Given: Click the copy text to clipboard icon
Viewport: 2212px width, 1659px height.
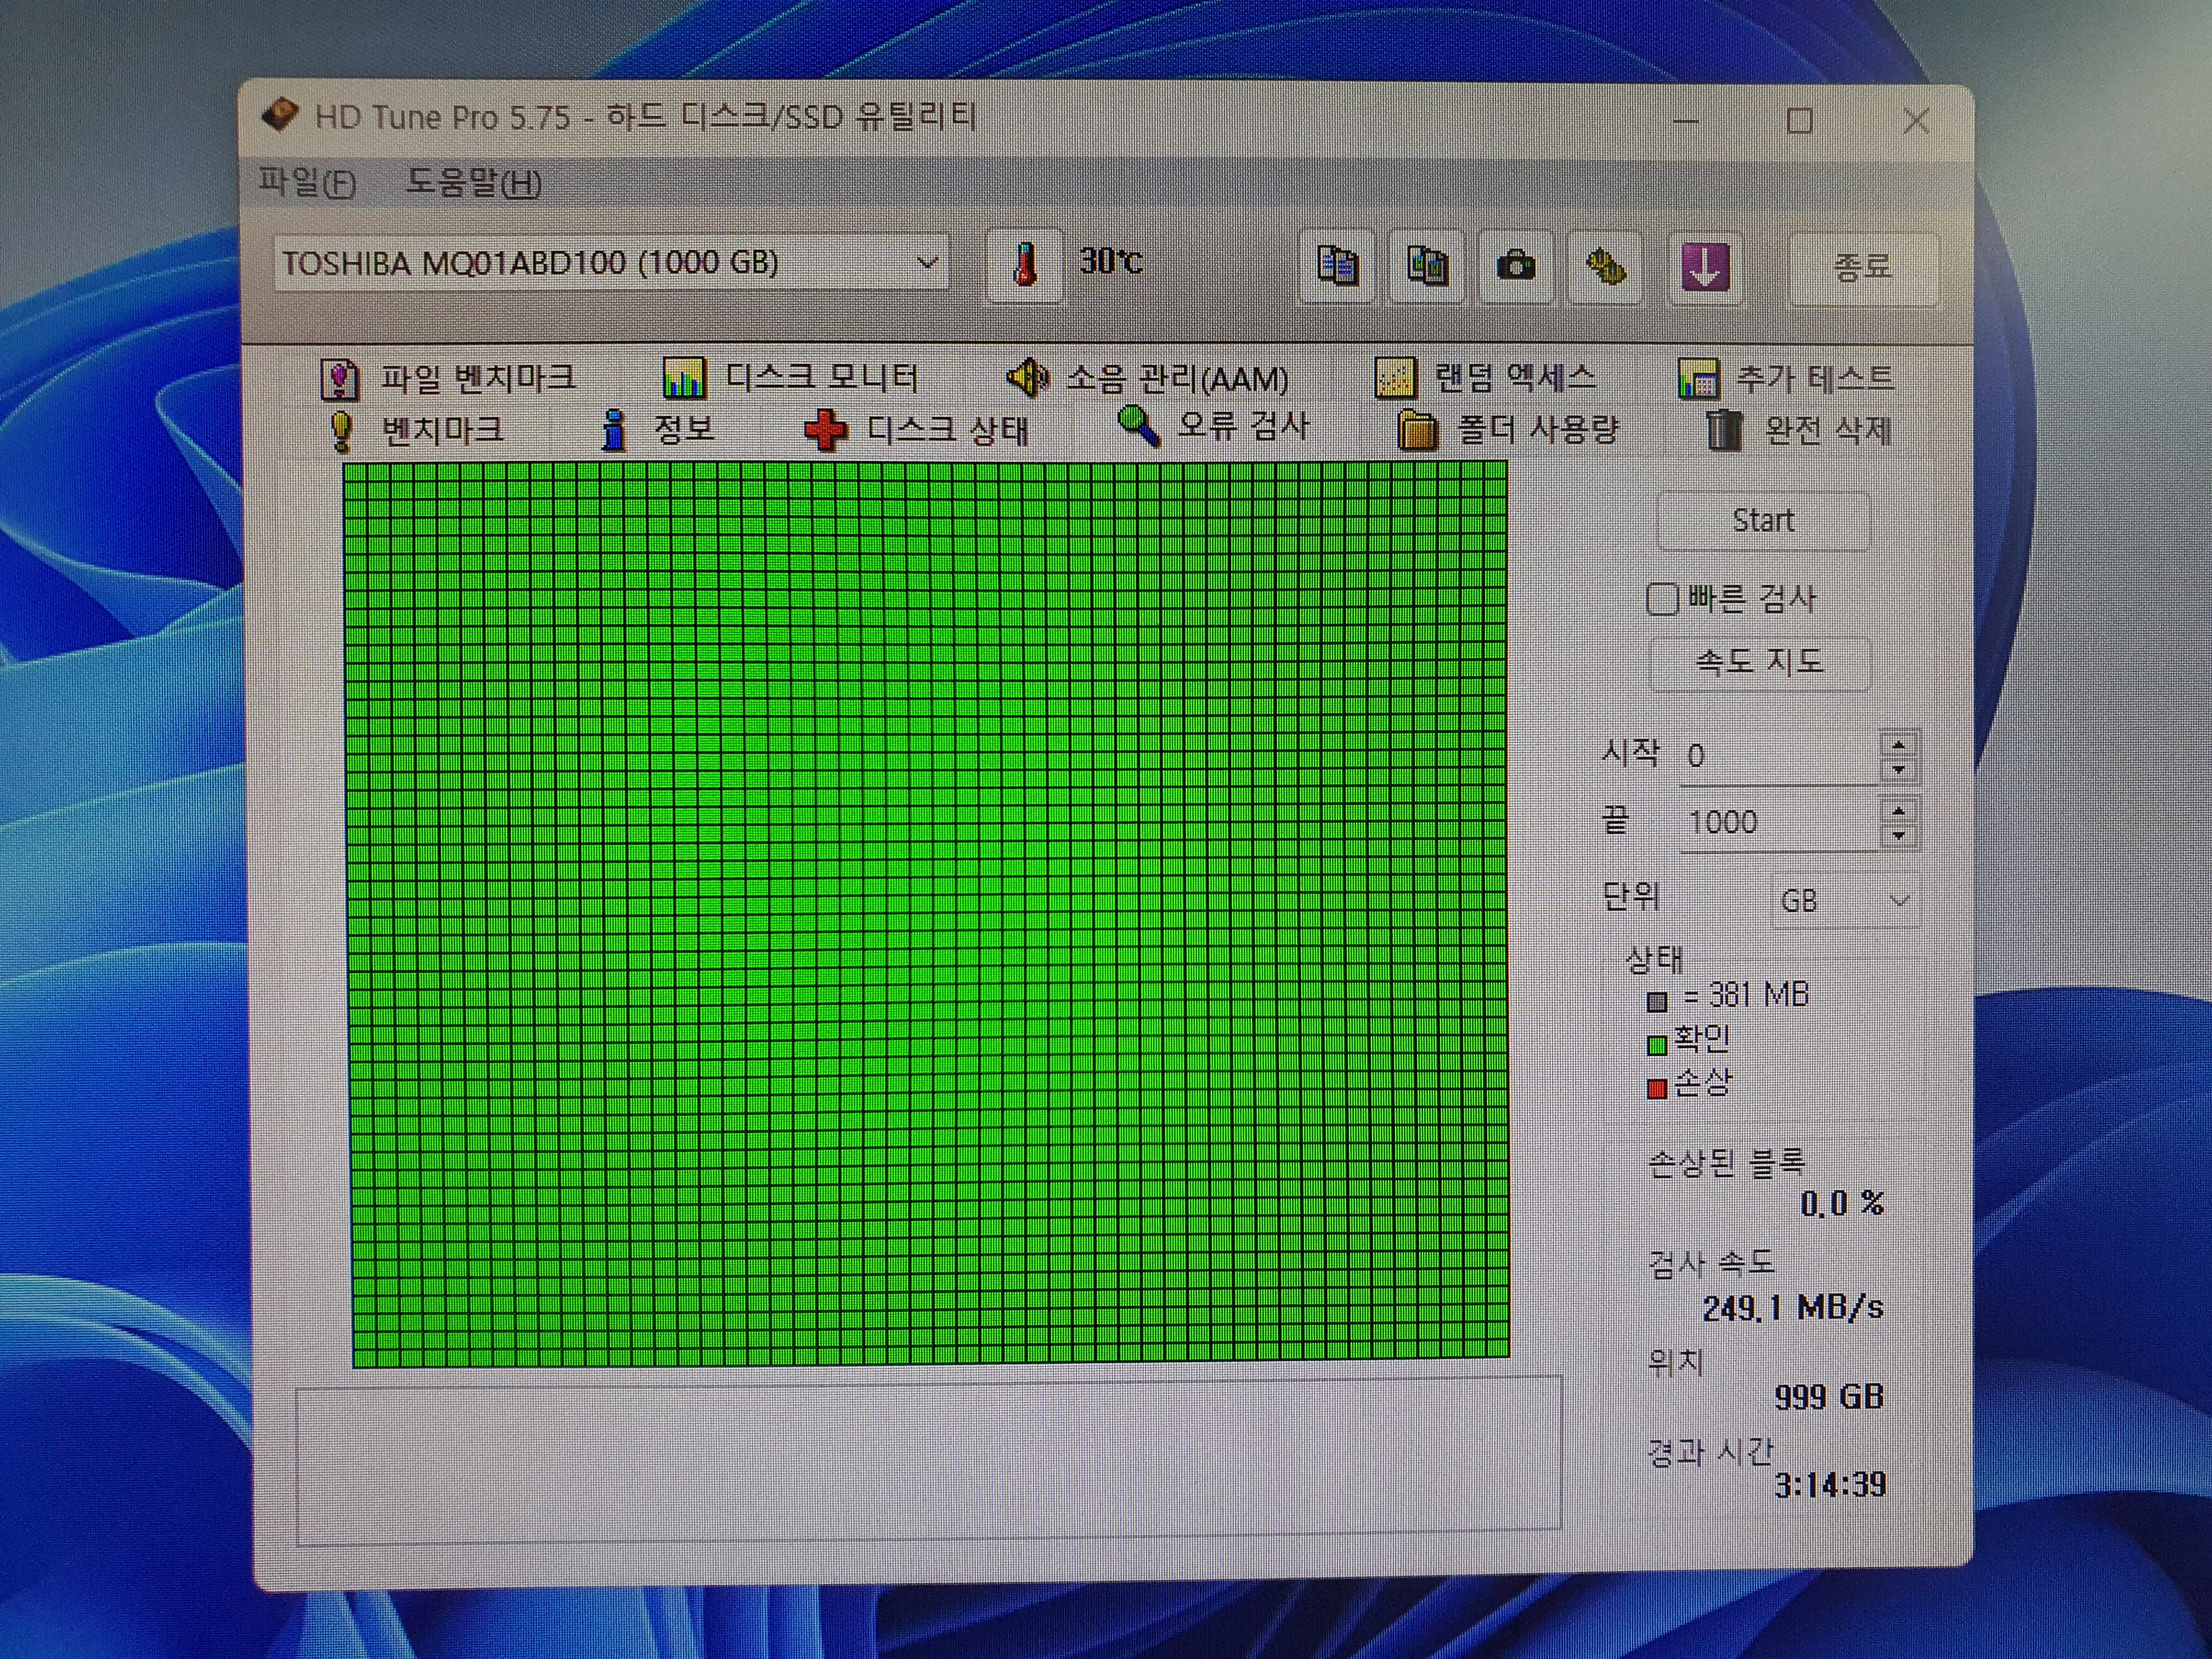Looking at the screenshot, I should click(x=1337, y=266).
